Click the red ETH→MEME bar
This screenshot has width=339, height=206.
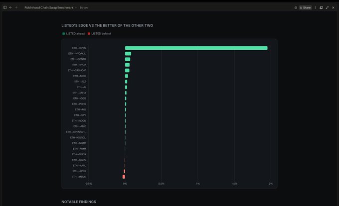124,177
